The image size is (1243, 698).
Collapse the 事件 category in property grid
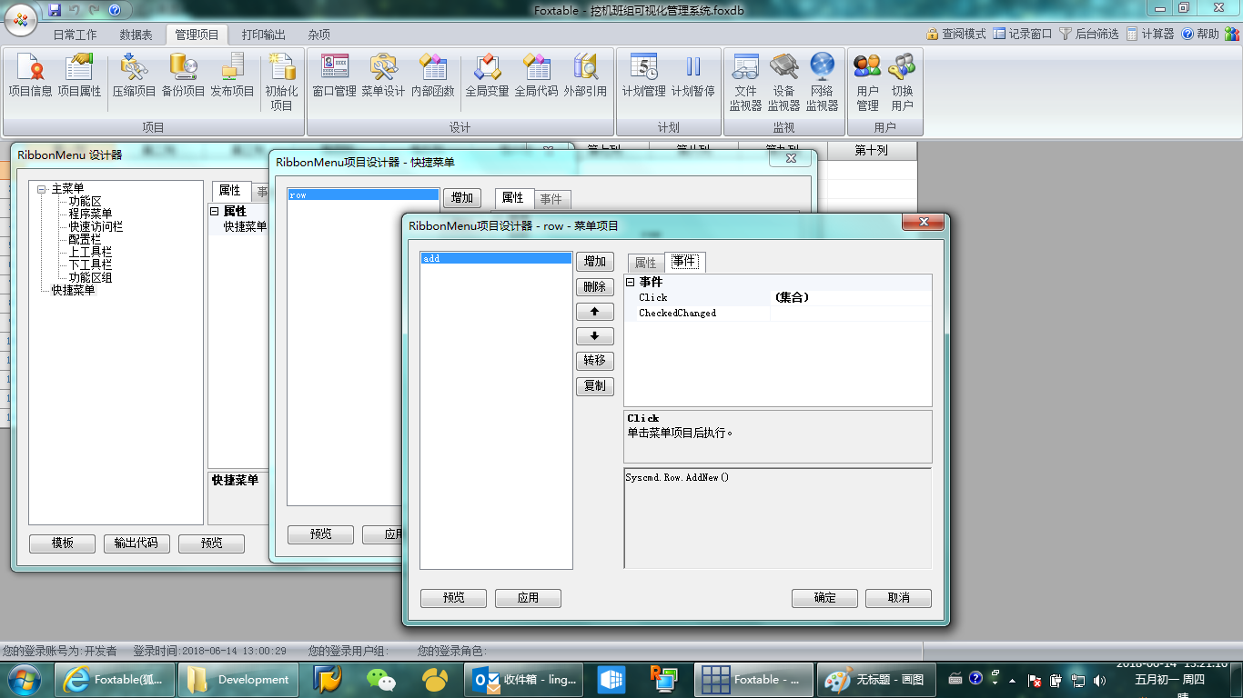coord(630,283)
